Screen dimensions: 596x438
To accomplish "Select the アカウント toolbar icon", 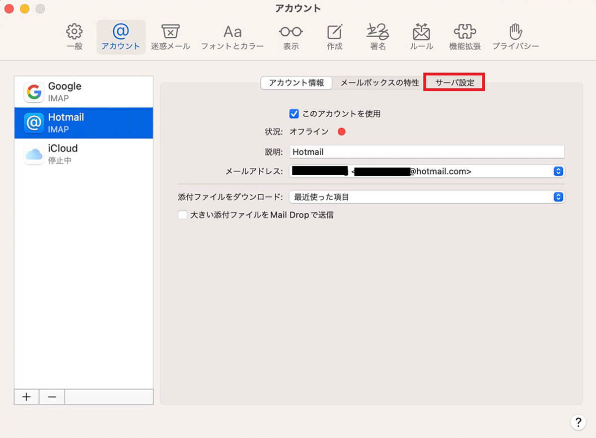I will pos(121,37).
